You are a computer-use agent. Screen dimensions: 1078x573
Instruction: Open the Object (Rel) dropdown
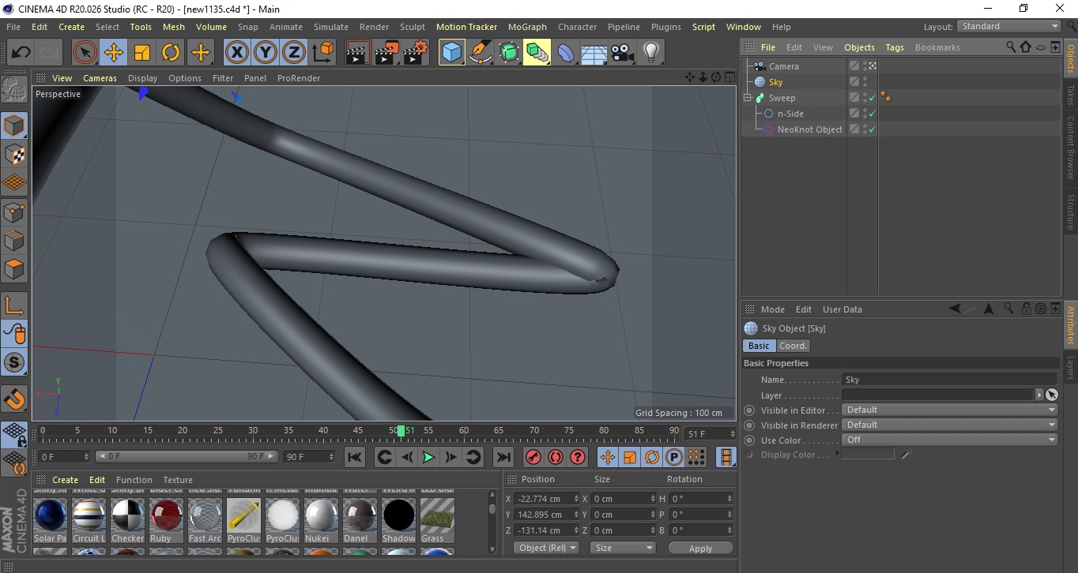coord(547,548)
